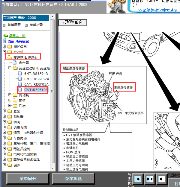Expand the 前桥 subfolder node

point(10,100)
